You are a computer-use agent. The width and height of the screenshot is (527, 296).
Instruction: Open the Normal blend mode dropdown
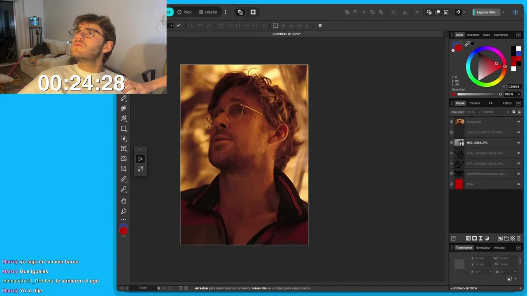point(495,112)
